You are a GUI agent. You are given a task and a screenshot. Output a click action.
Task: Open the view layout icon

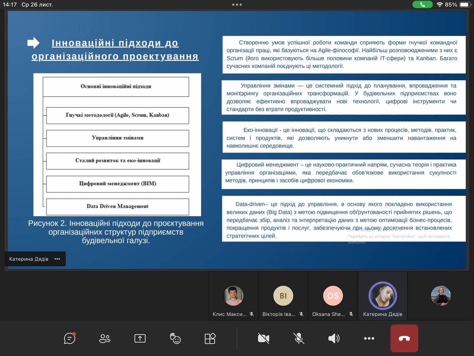pos(210,338)
